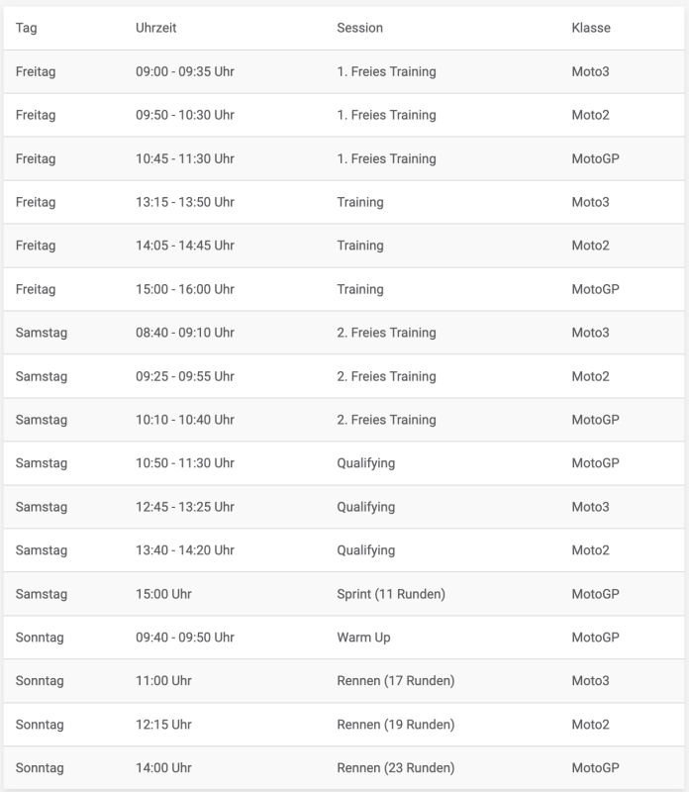Click the Session column header
689x792 pixels.
click(x=359, y=28)
